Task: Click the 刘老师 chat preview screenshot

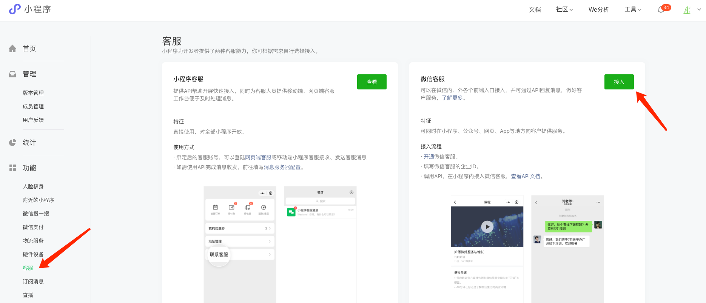Action: [567, 249]
